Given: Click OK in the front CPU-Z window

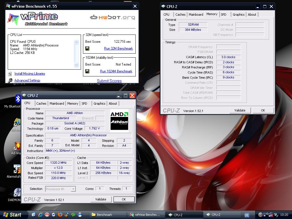Looking at the screenshot, I should (x=124, y=199).
